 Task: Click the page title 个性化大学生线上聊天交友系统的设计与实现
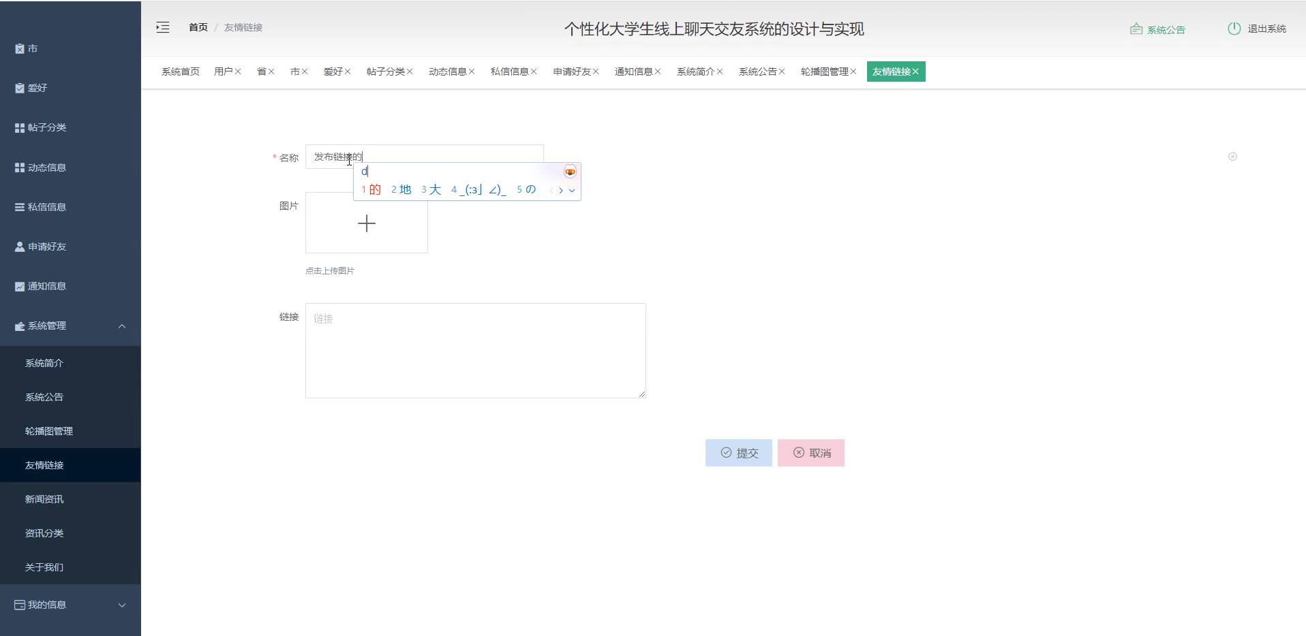[714, 29]
